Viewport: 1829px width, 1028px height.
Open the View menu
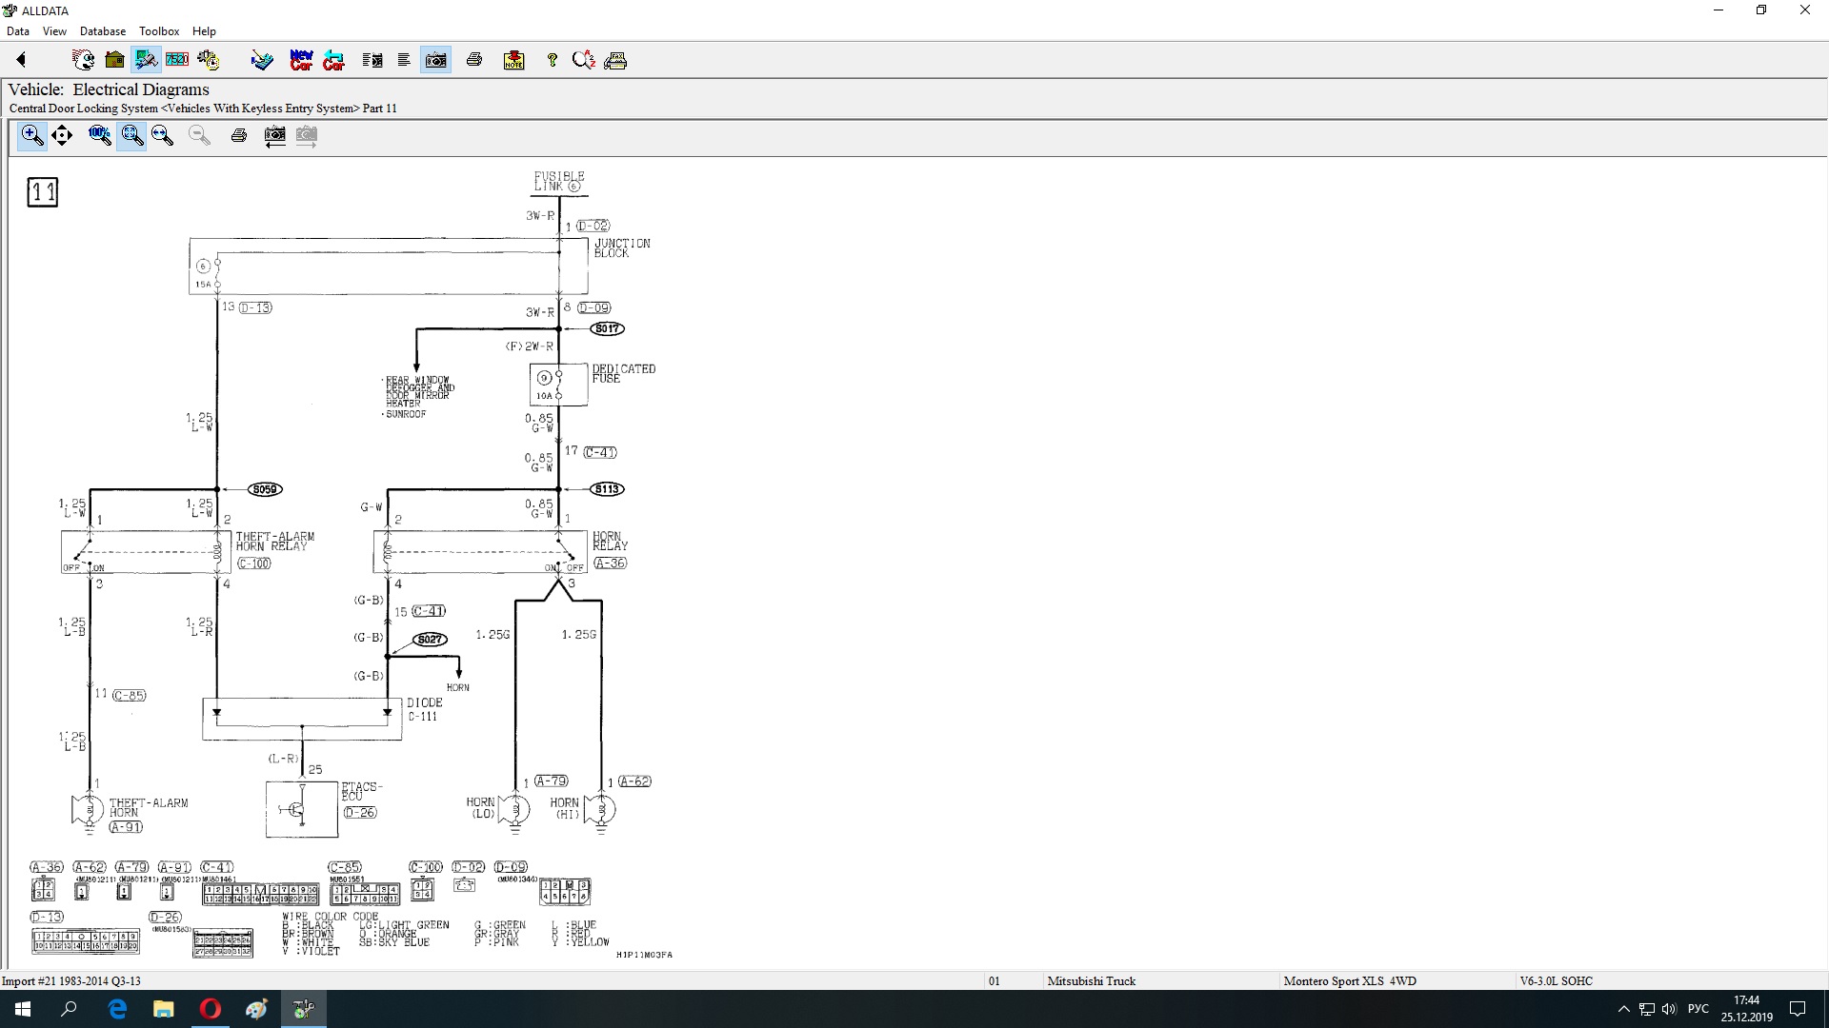(x=54, y=31)
